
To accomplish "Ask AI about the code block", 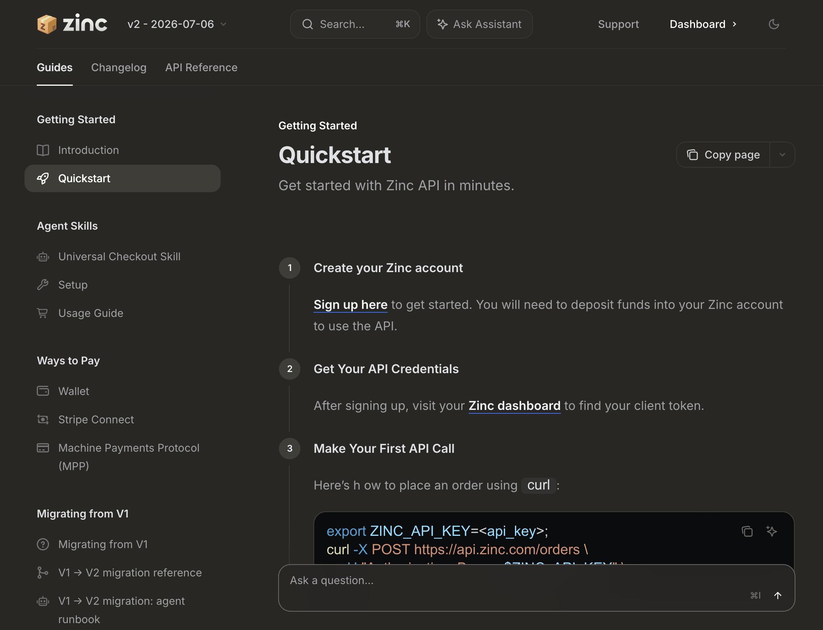I will pyautogui.click(x=771, y=531).
